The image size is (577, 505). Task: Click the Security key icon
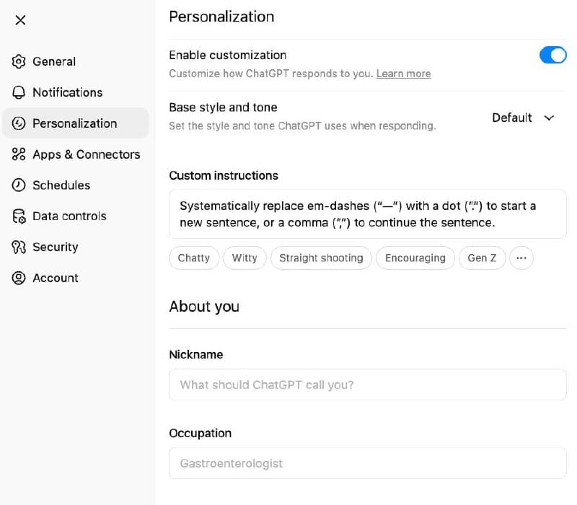[x=19, y=247]
